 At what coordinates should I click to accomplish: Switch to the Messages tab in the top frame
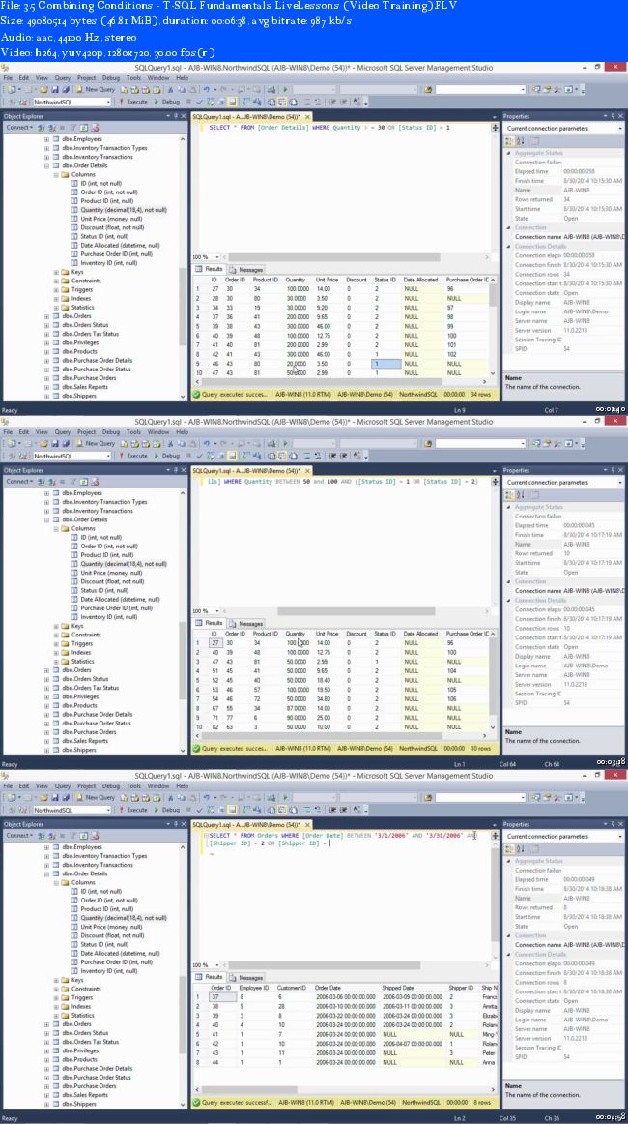pos(246,270)
